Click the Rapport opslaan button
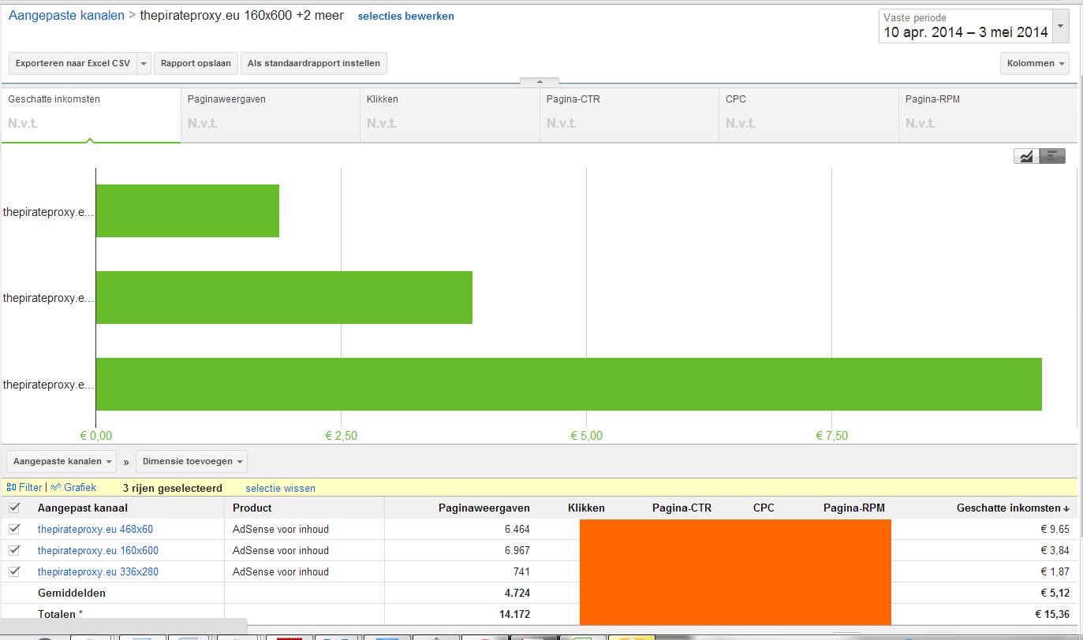This screenshot has width=1083, height=640. coord(196,63)
